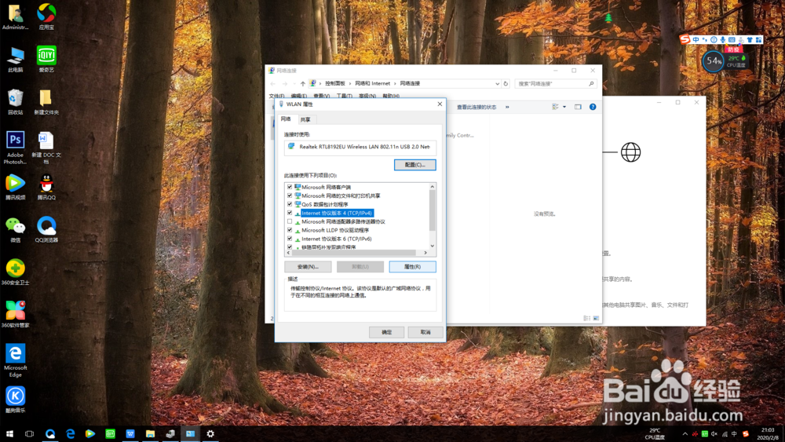Open 爱奇艺 desktop icon
The height and width of the screenshot is (442, 785).
[46, 59]
